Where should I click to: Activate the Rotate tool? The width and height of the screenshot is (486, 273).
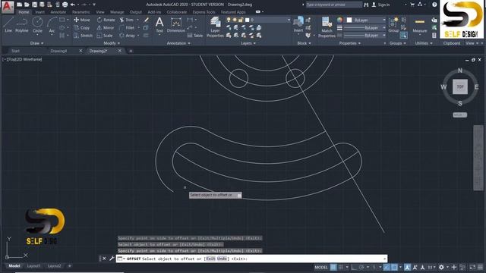click(106, 20)
